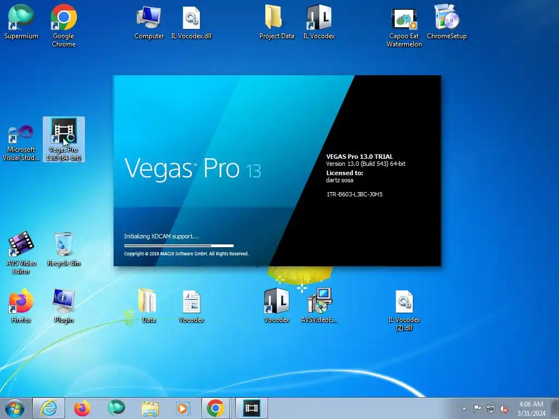This screenshot has width=559, height=419.
Task: Show hidden system tray icons
Action: [464, 409]
